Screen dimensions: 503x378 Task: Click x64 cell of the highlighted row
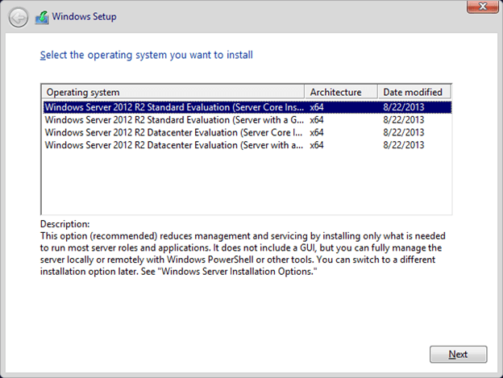tap(317, 106)
